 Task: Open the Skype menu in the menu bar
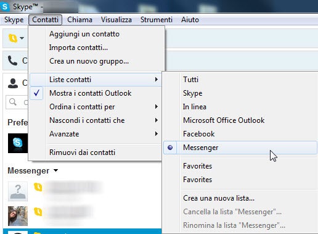pos(14,20)
